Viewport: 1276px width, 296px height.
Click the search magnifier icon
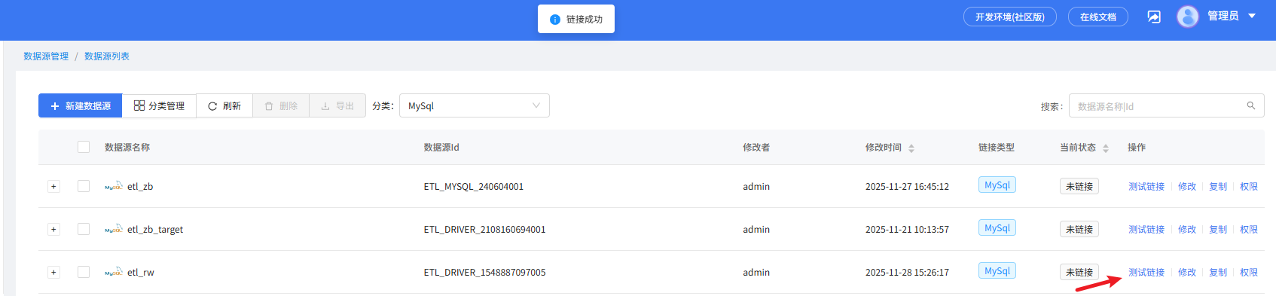pyautogui.click(x=1251, y=105)
